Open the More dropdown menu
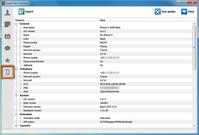This screenshot has width=199, height=135. point(188,12)
